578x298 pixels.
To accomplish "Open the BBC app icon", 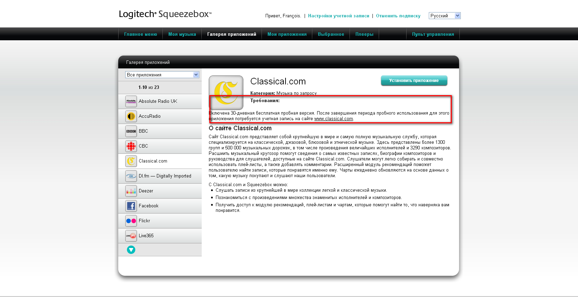I will pos(131,131).
